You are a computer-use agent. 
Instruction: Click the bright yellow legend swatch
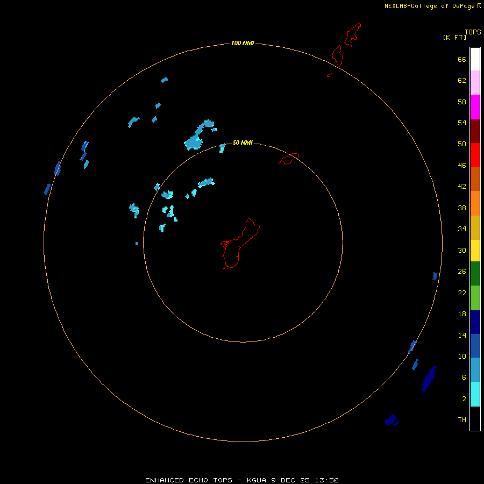click(x=475, y=251)
